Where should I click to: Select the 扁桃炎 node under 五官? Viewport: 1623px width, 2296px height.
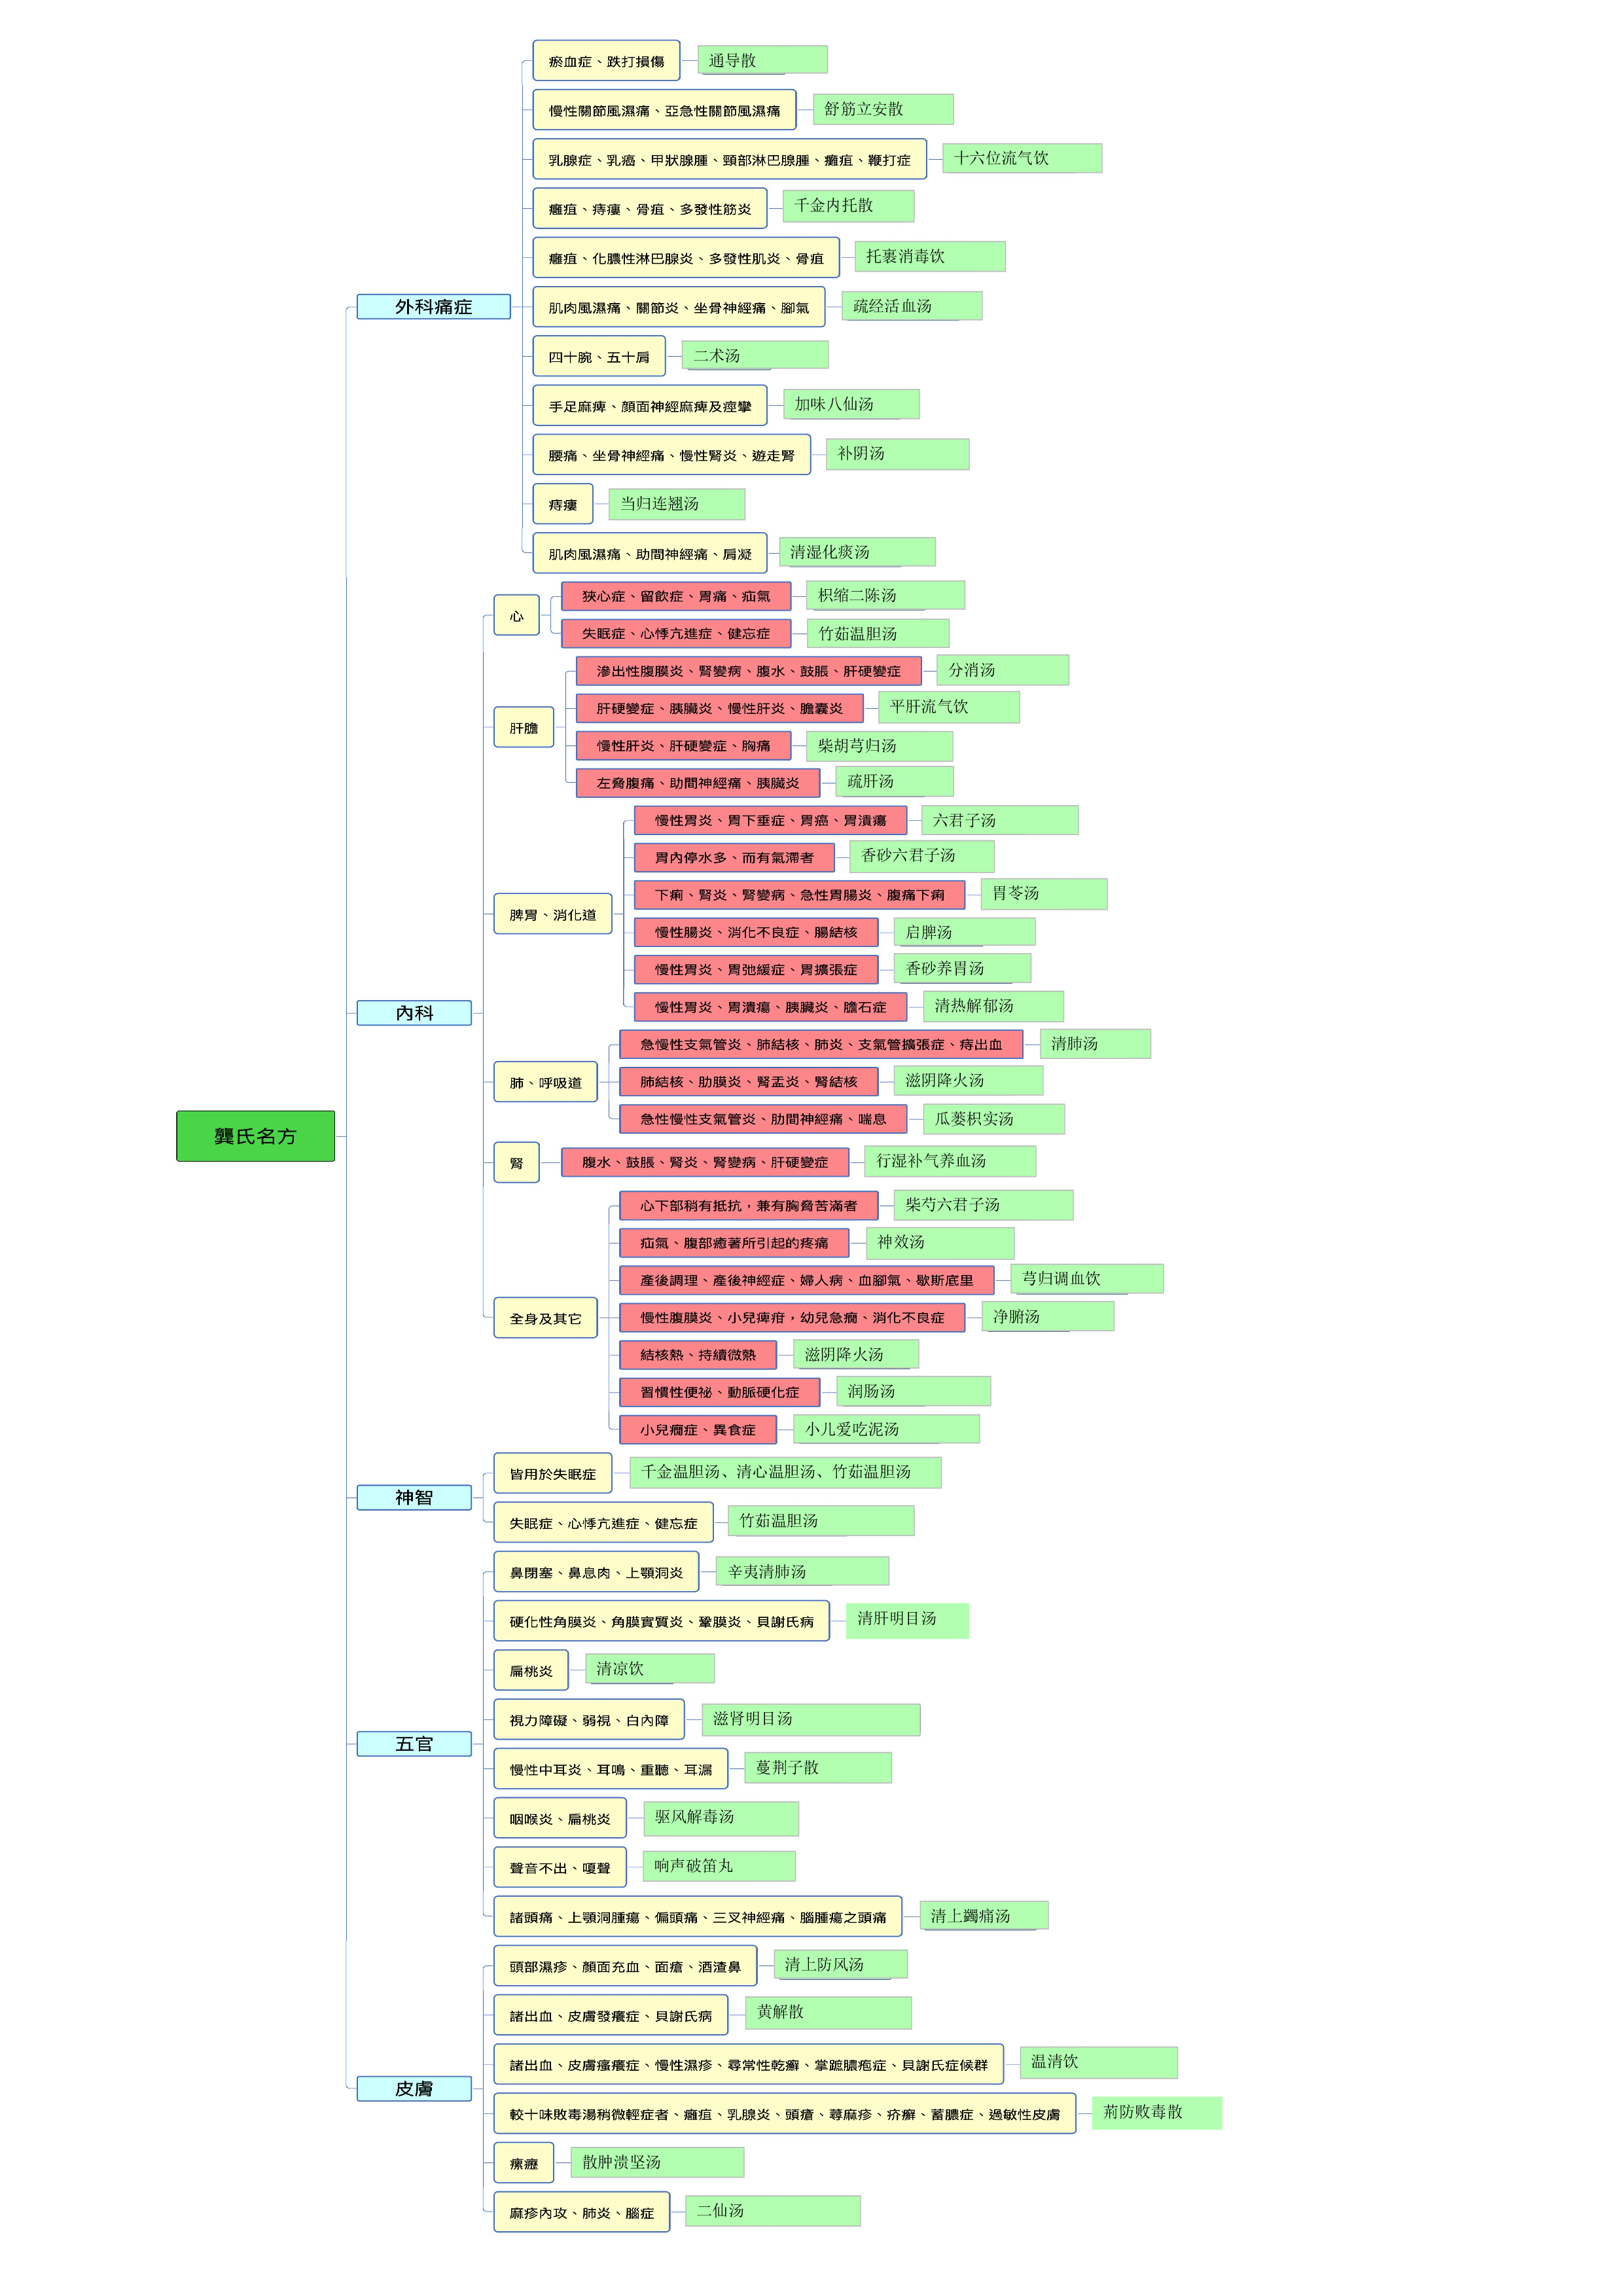[x=530, y=1670]
